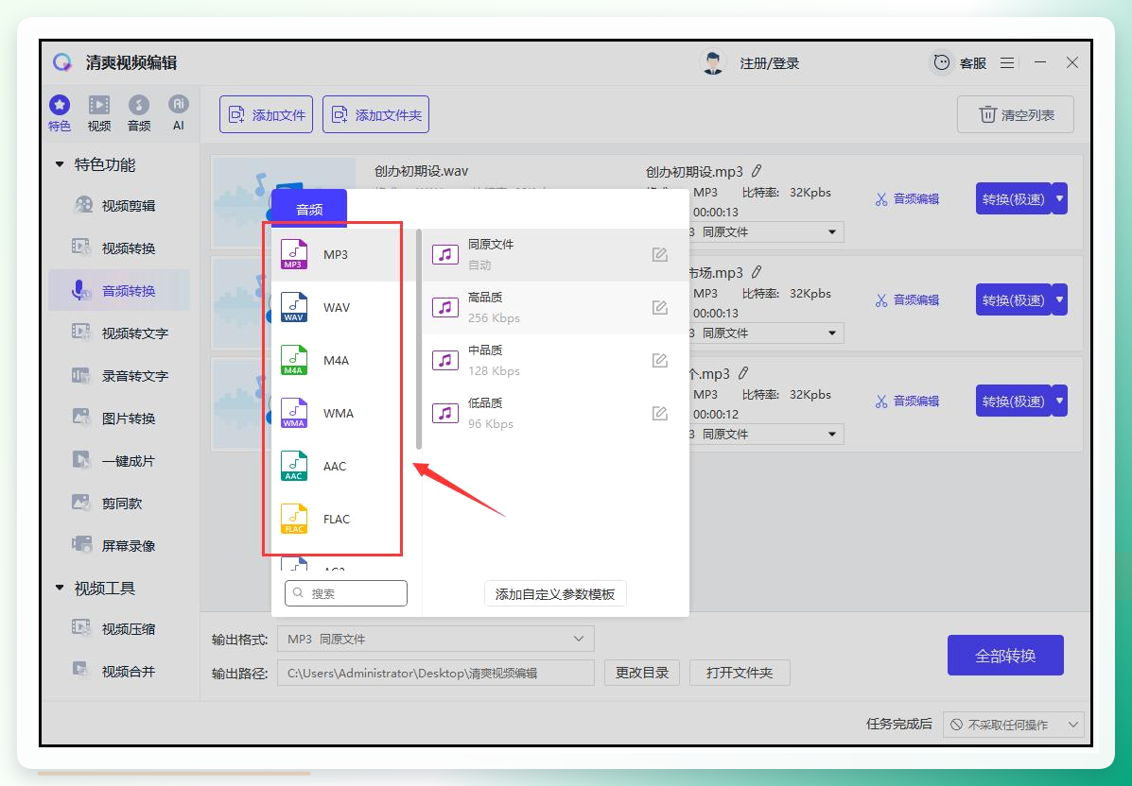Viewport: 1132px width, 786px height.
Task: Select the M4A format icon
Action: [x=294, y=360]
